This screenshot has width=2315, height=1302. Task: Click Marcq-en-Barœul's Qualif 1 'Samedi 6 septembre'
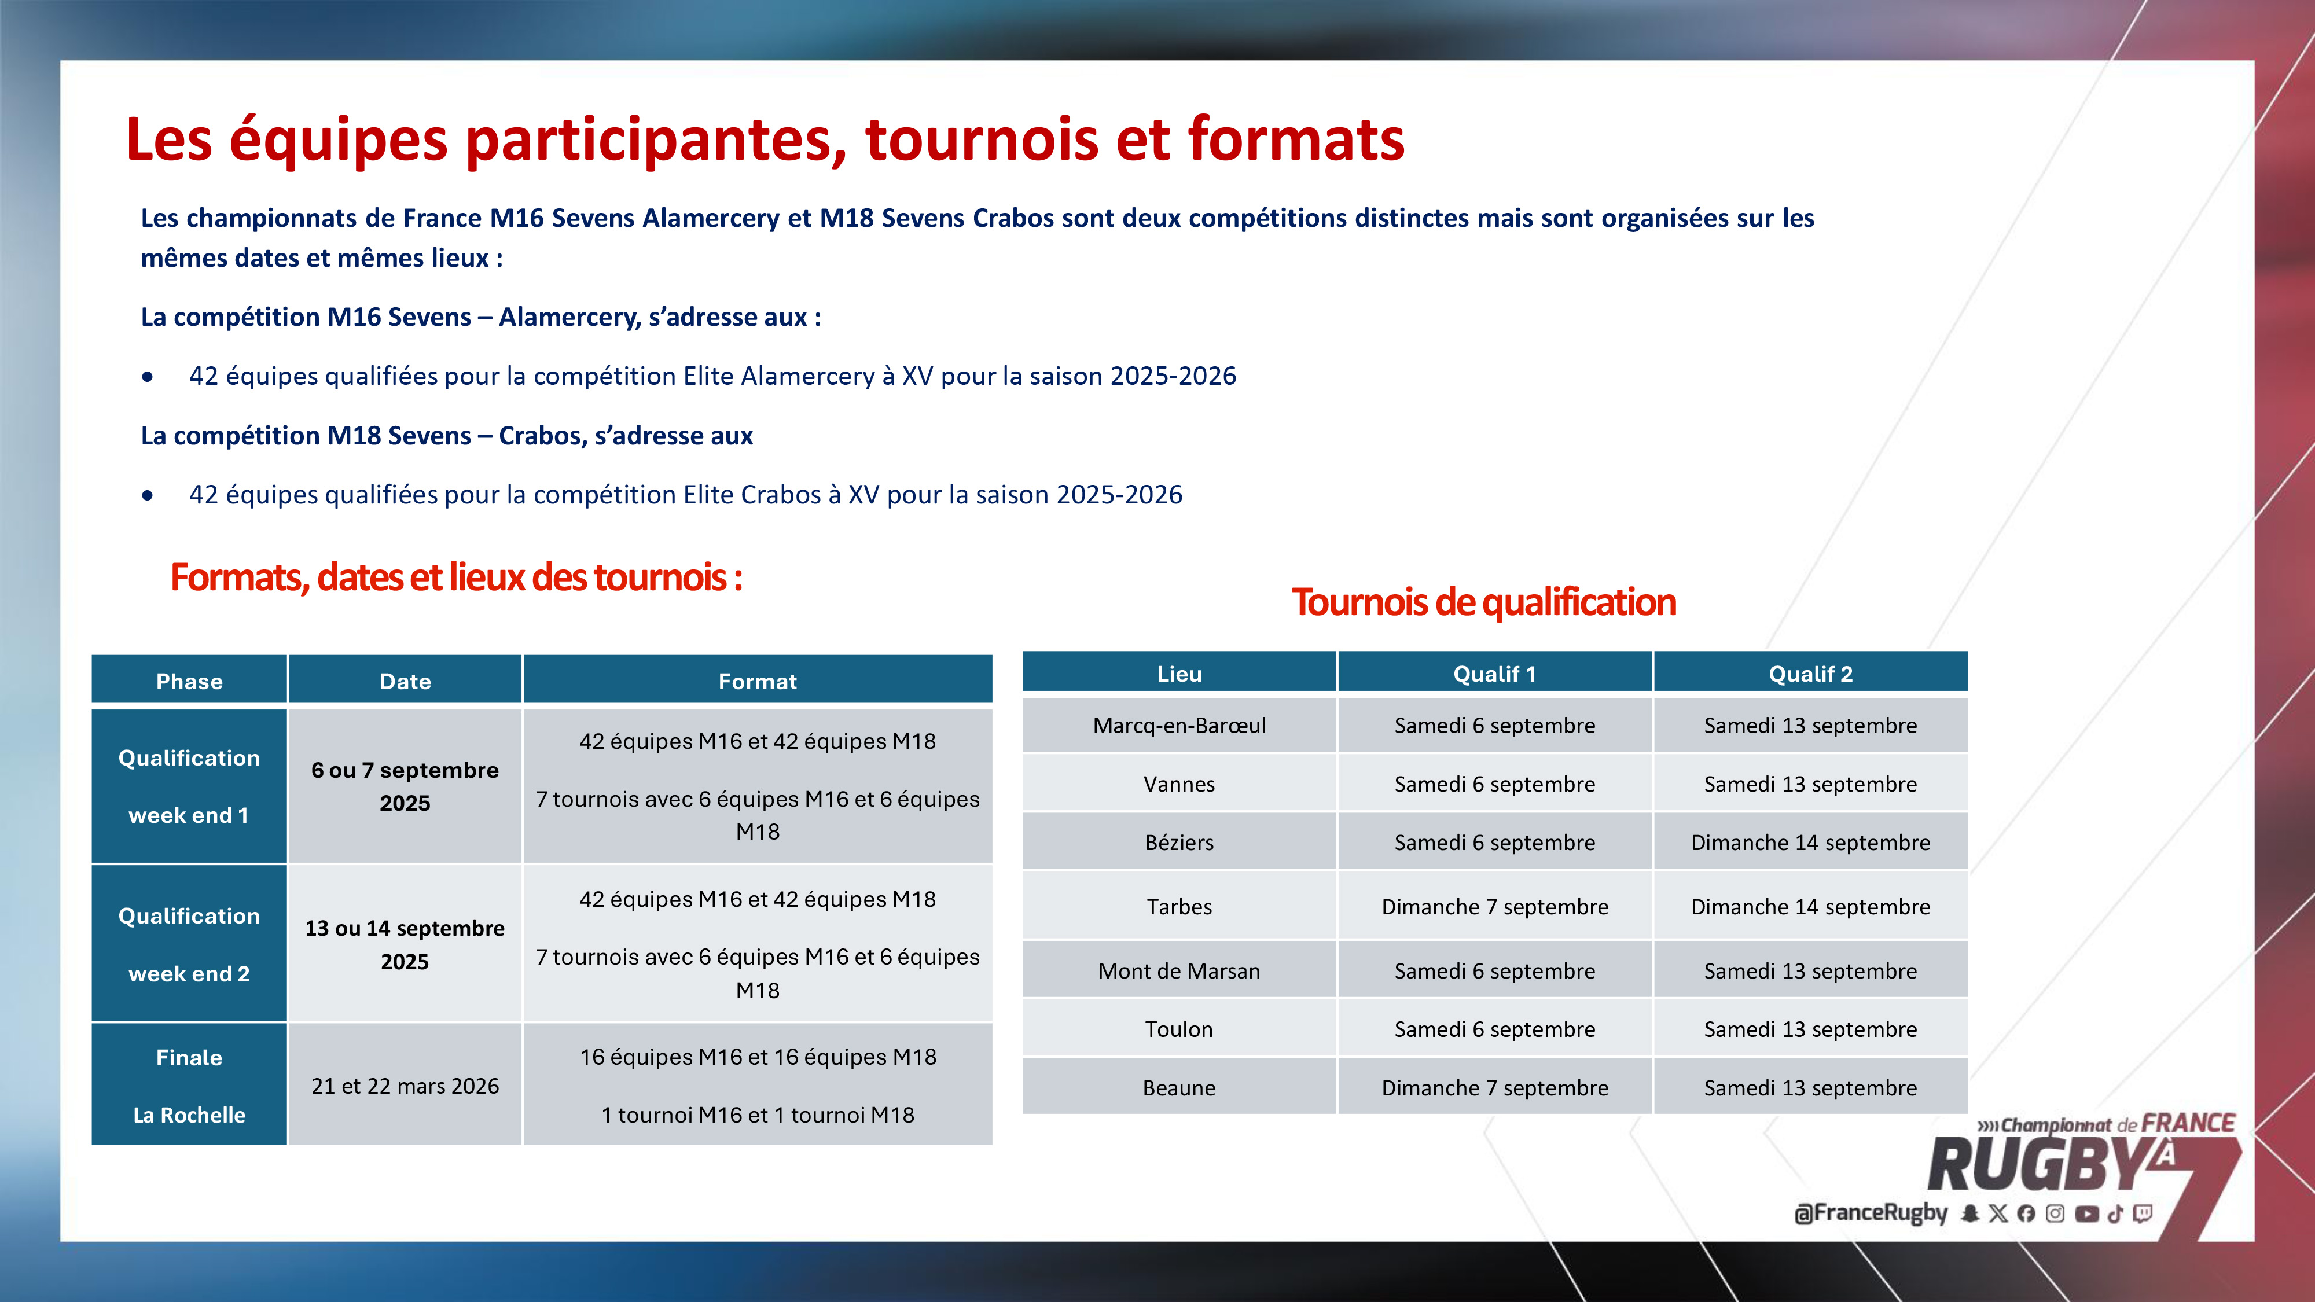coord(1494,725)
